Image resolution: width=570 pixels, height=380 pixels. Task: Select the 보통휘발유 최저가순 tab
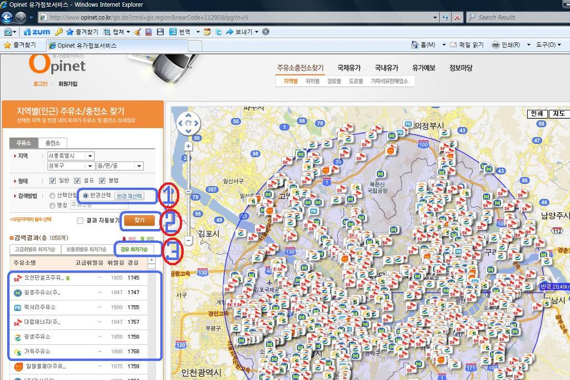point(86,249)
